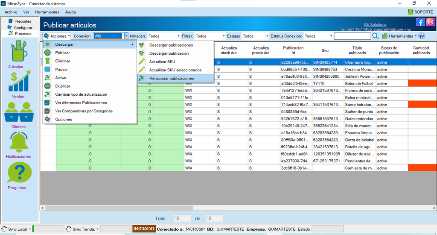Click the Relacionar publicaciones icon
This screenshot has width=437, height=235.
pyautogui.click(x=142, y=78)
